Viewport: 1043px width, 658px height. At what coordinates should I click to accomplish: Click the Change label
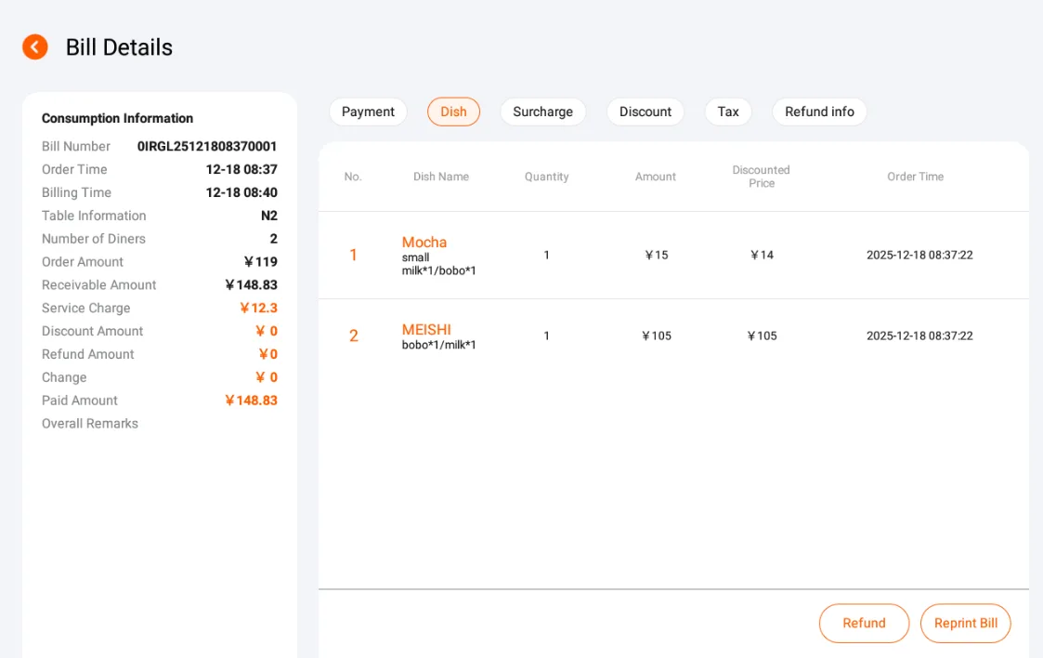coord(64,377)
